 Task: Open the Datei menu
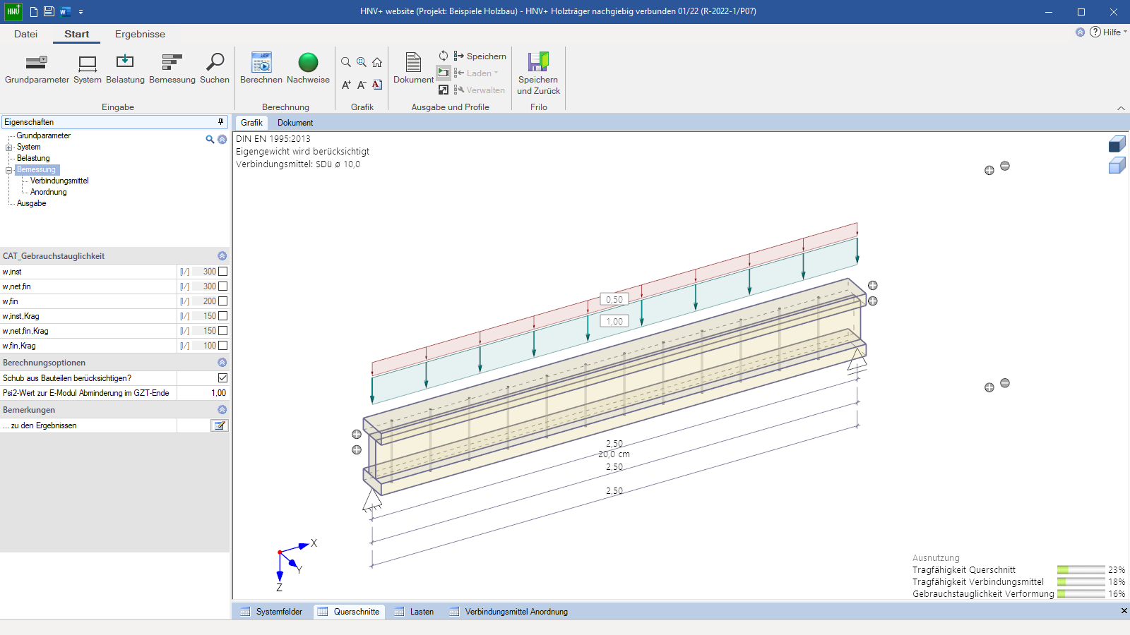(25, 34)
